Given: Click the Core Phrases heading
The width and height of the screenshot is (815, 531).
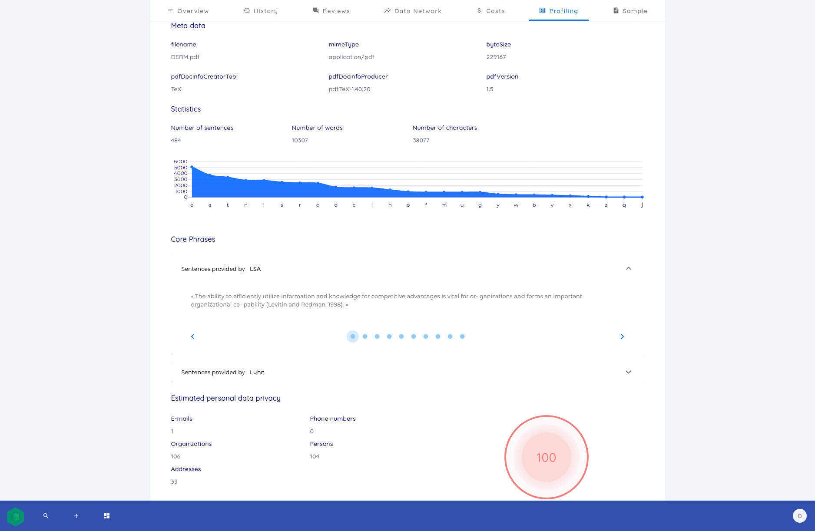Looking at the screenshot, I should (193, 239).
